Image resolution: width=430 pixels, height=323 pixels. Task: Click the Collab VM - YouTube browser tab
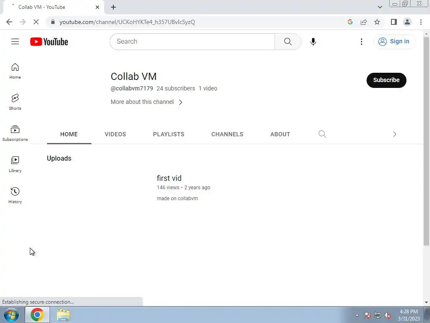pyautogui.click(x=53, y=7)
